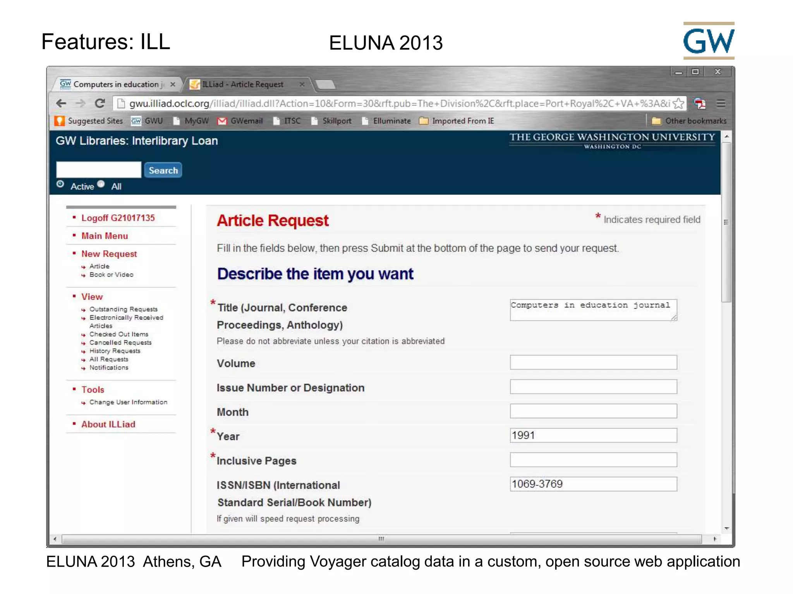Screen dimensions: 793x594
Task: Click the New Request link
Action: click(109, 254)
